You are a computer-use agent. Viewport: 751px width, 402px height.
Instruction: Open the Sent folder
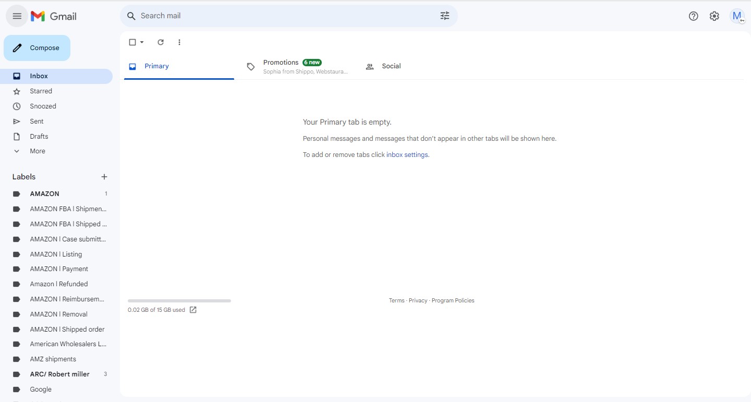[x=56, y=121]
